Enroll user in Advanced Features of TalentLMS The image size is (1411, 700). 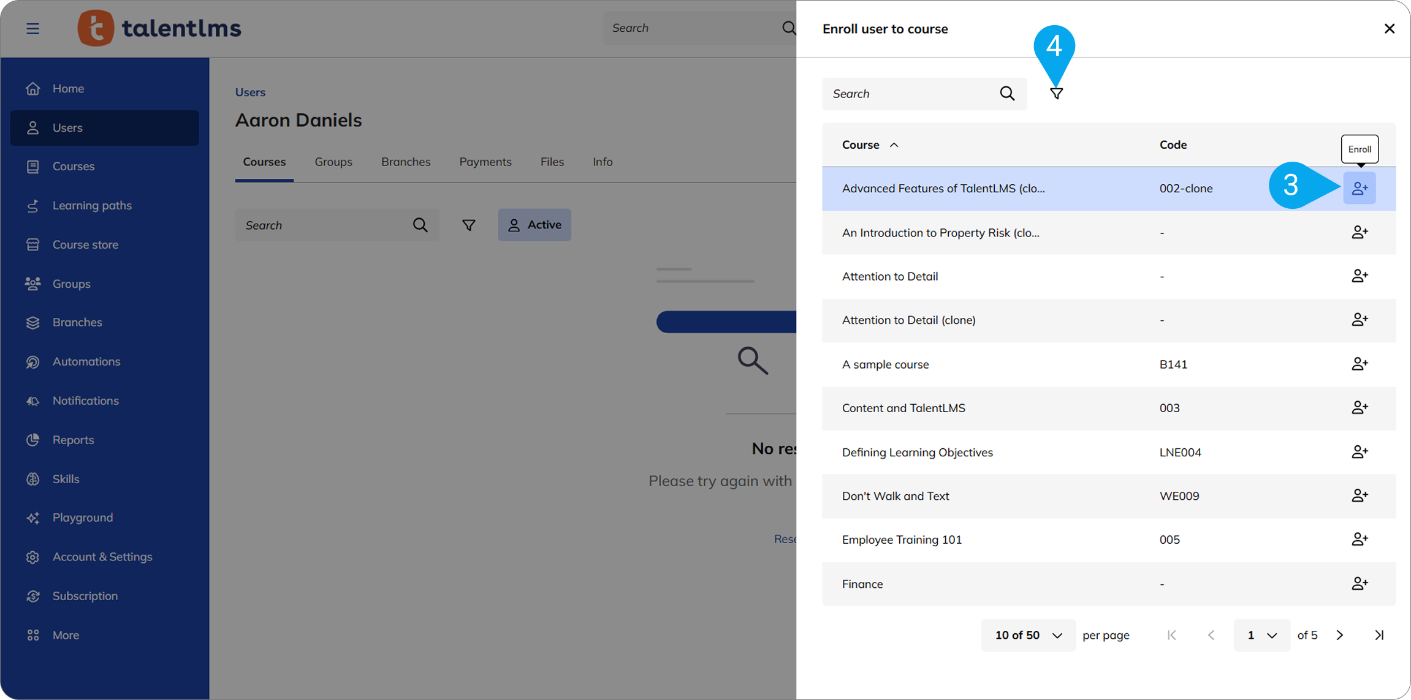(1360, 189)
